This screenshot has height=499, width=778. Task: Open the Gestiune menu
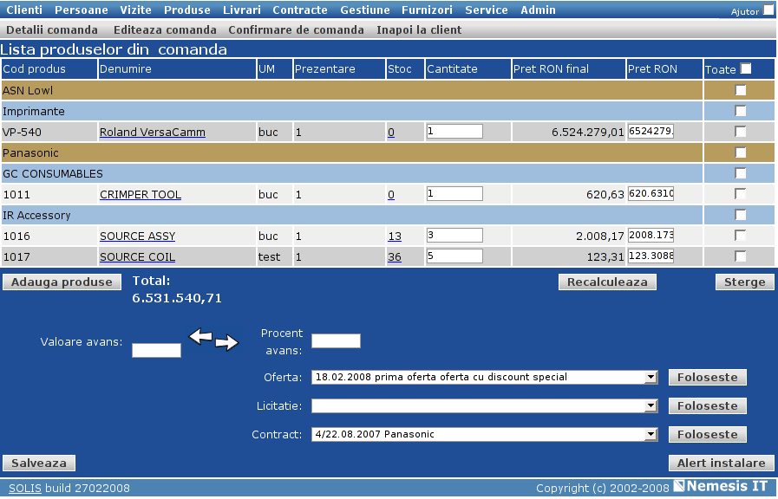coord(364,10)
